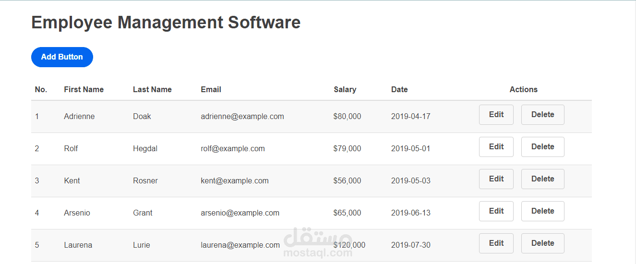The height and width of the screenshot is (264, 636).
Task: Select the No. column header
Action: [41, 89]
